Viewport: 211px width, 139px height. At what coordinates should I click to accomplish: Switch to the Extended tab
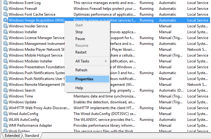tap(12, 136)
